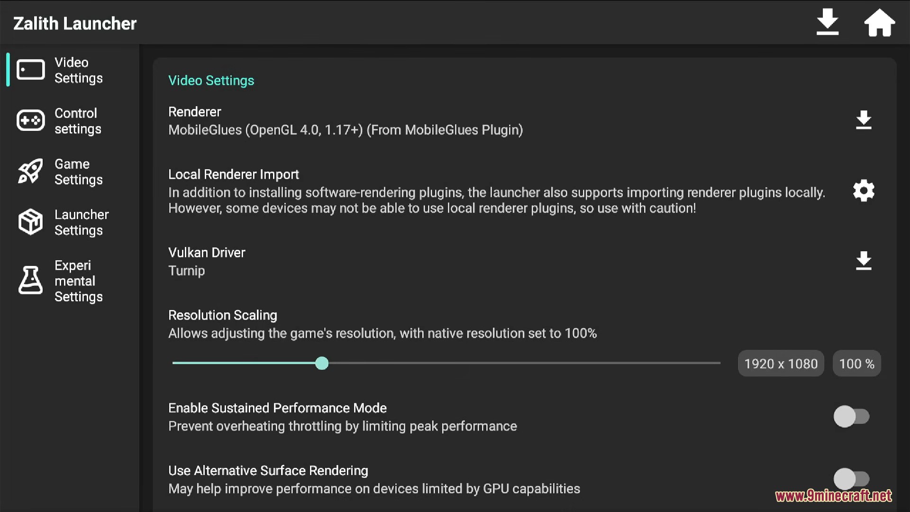Click the gamepad icon for Control settings

pos(30,120)
